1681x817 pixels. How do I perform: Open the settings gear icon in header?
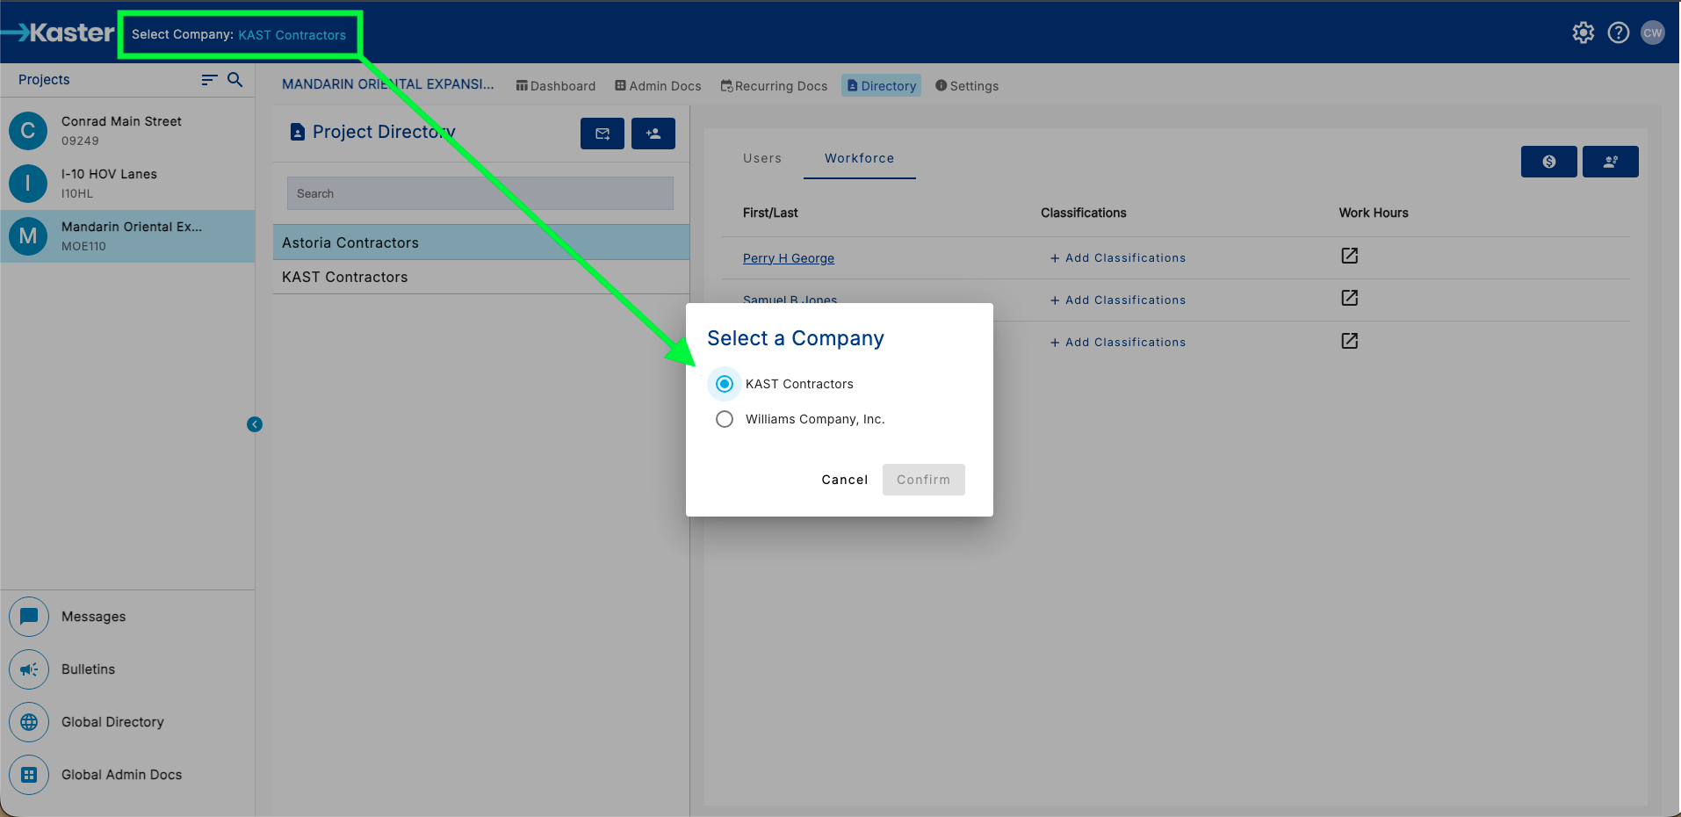tap(1583, 33)
